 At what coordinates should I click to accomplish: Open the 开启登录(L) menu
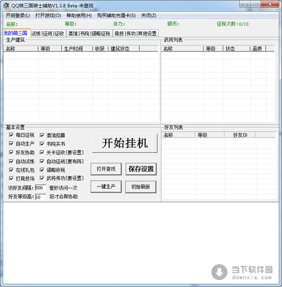pyautogui.click(x=18, y=16)
